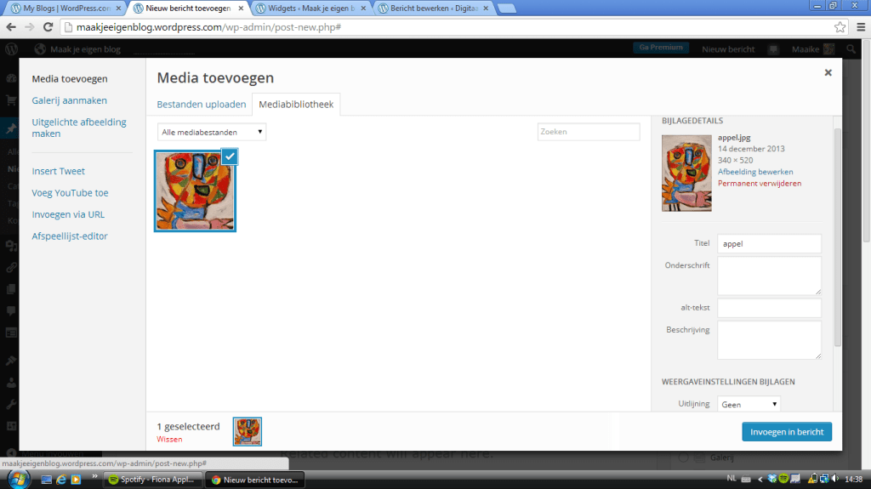Open the Alle mediabestanden filter dropdown
This screenshot has height=489, width=871.
(x=212, y=132)
